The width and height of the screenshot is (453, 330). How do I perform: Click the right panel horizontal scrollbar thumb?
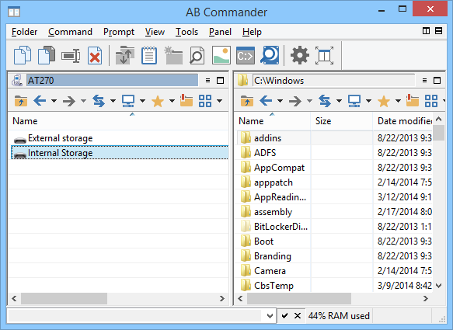pyautogui.click(x=299, y=298)
